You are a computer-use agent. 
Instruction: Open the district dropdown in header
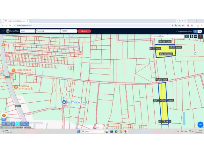[48, 31]
